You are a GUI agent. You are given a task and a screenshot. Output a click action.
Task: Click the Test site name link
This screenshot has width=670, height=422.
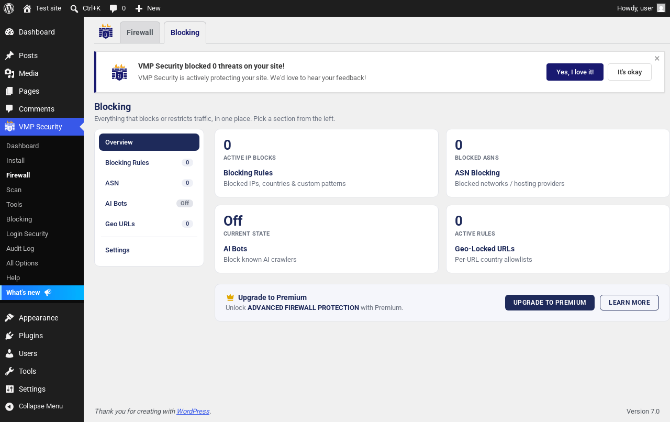(48, 8)
